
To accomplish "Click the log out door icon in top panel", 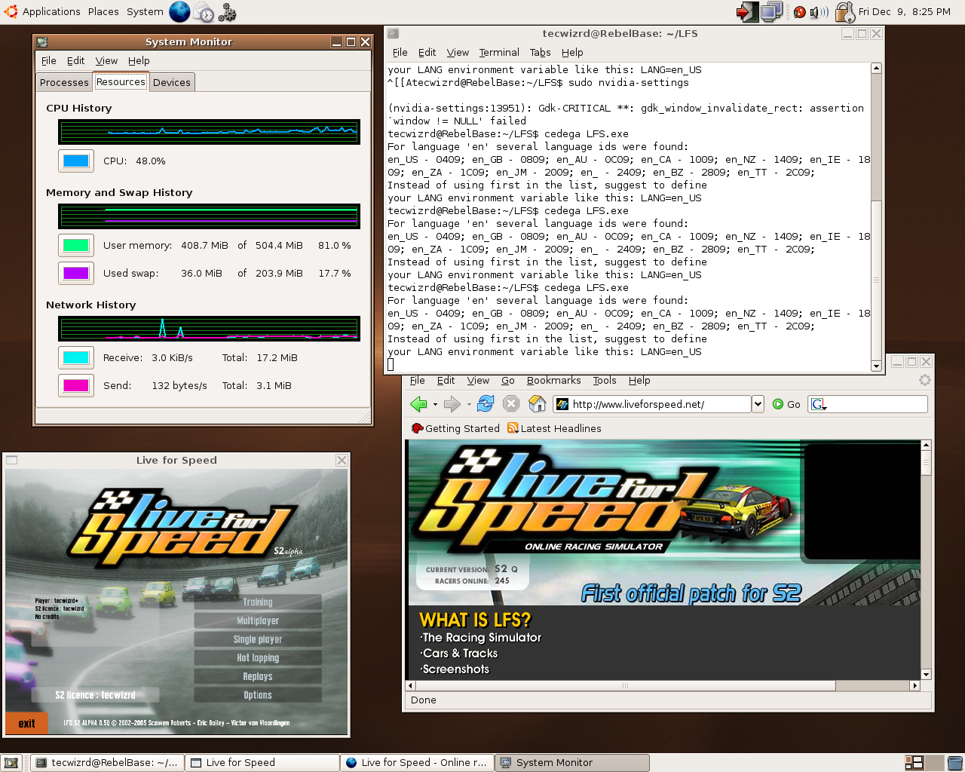I will pyautogui.click(x=747, y=11).
